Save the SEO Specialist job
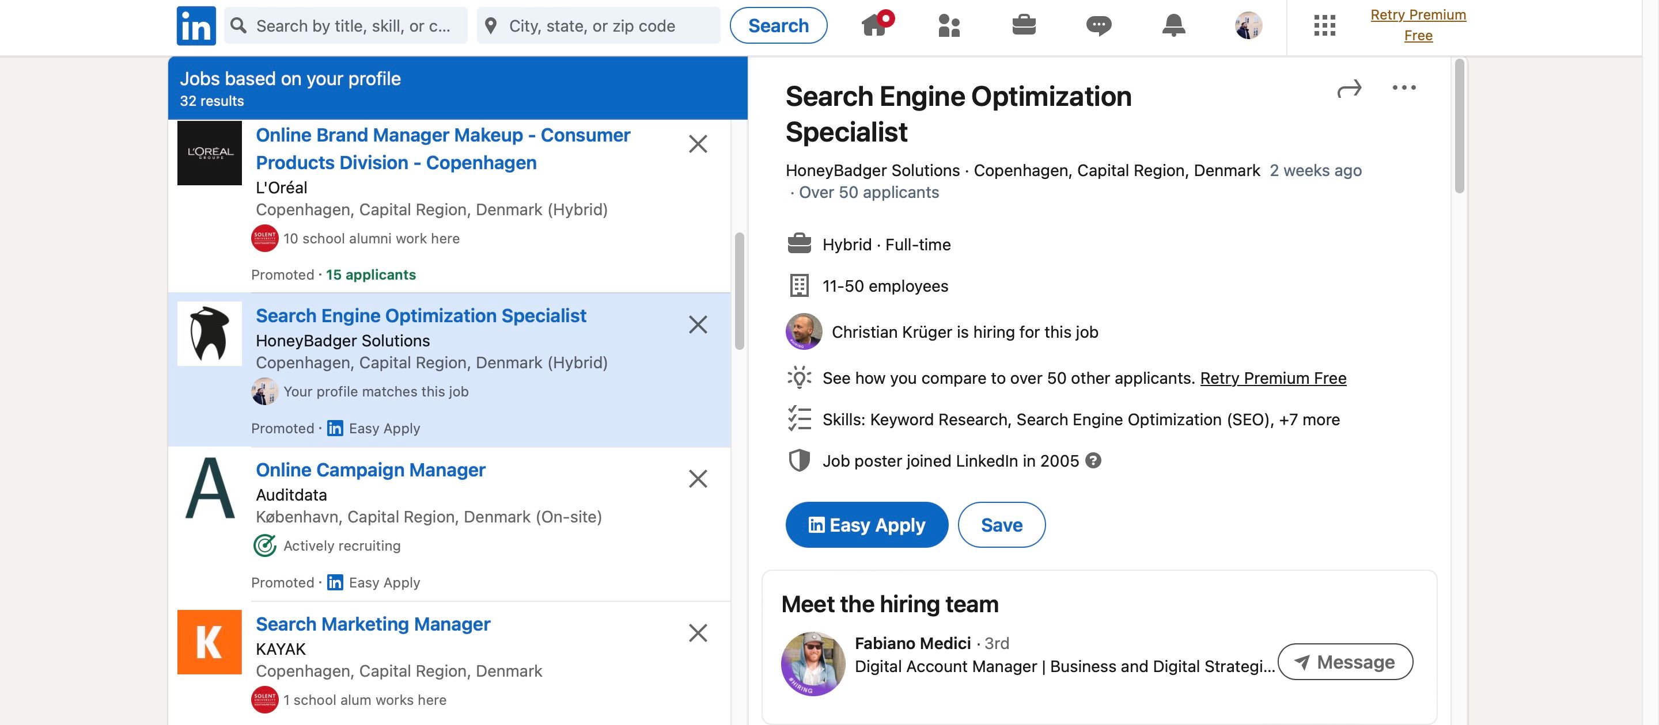The width and height of the screenshot is (1659, 725). (1002, 524)
